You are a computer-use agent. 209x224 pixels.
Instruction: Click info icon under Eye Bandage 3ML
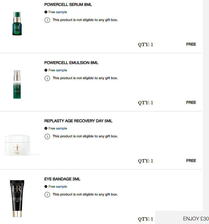(x=47, y=195)
